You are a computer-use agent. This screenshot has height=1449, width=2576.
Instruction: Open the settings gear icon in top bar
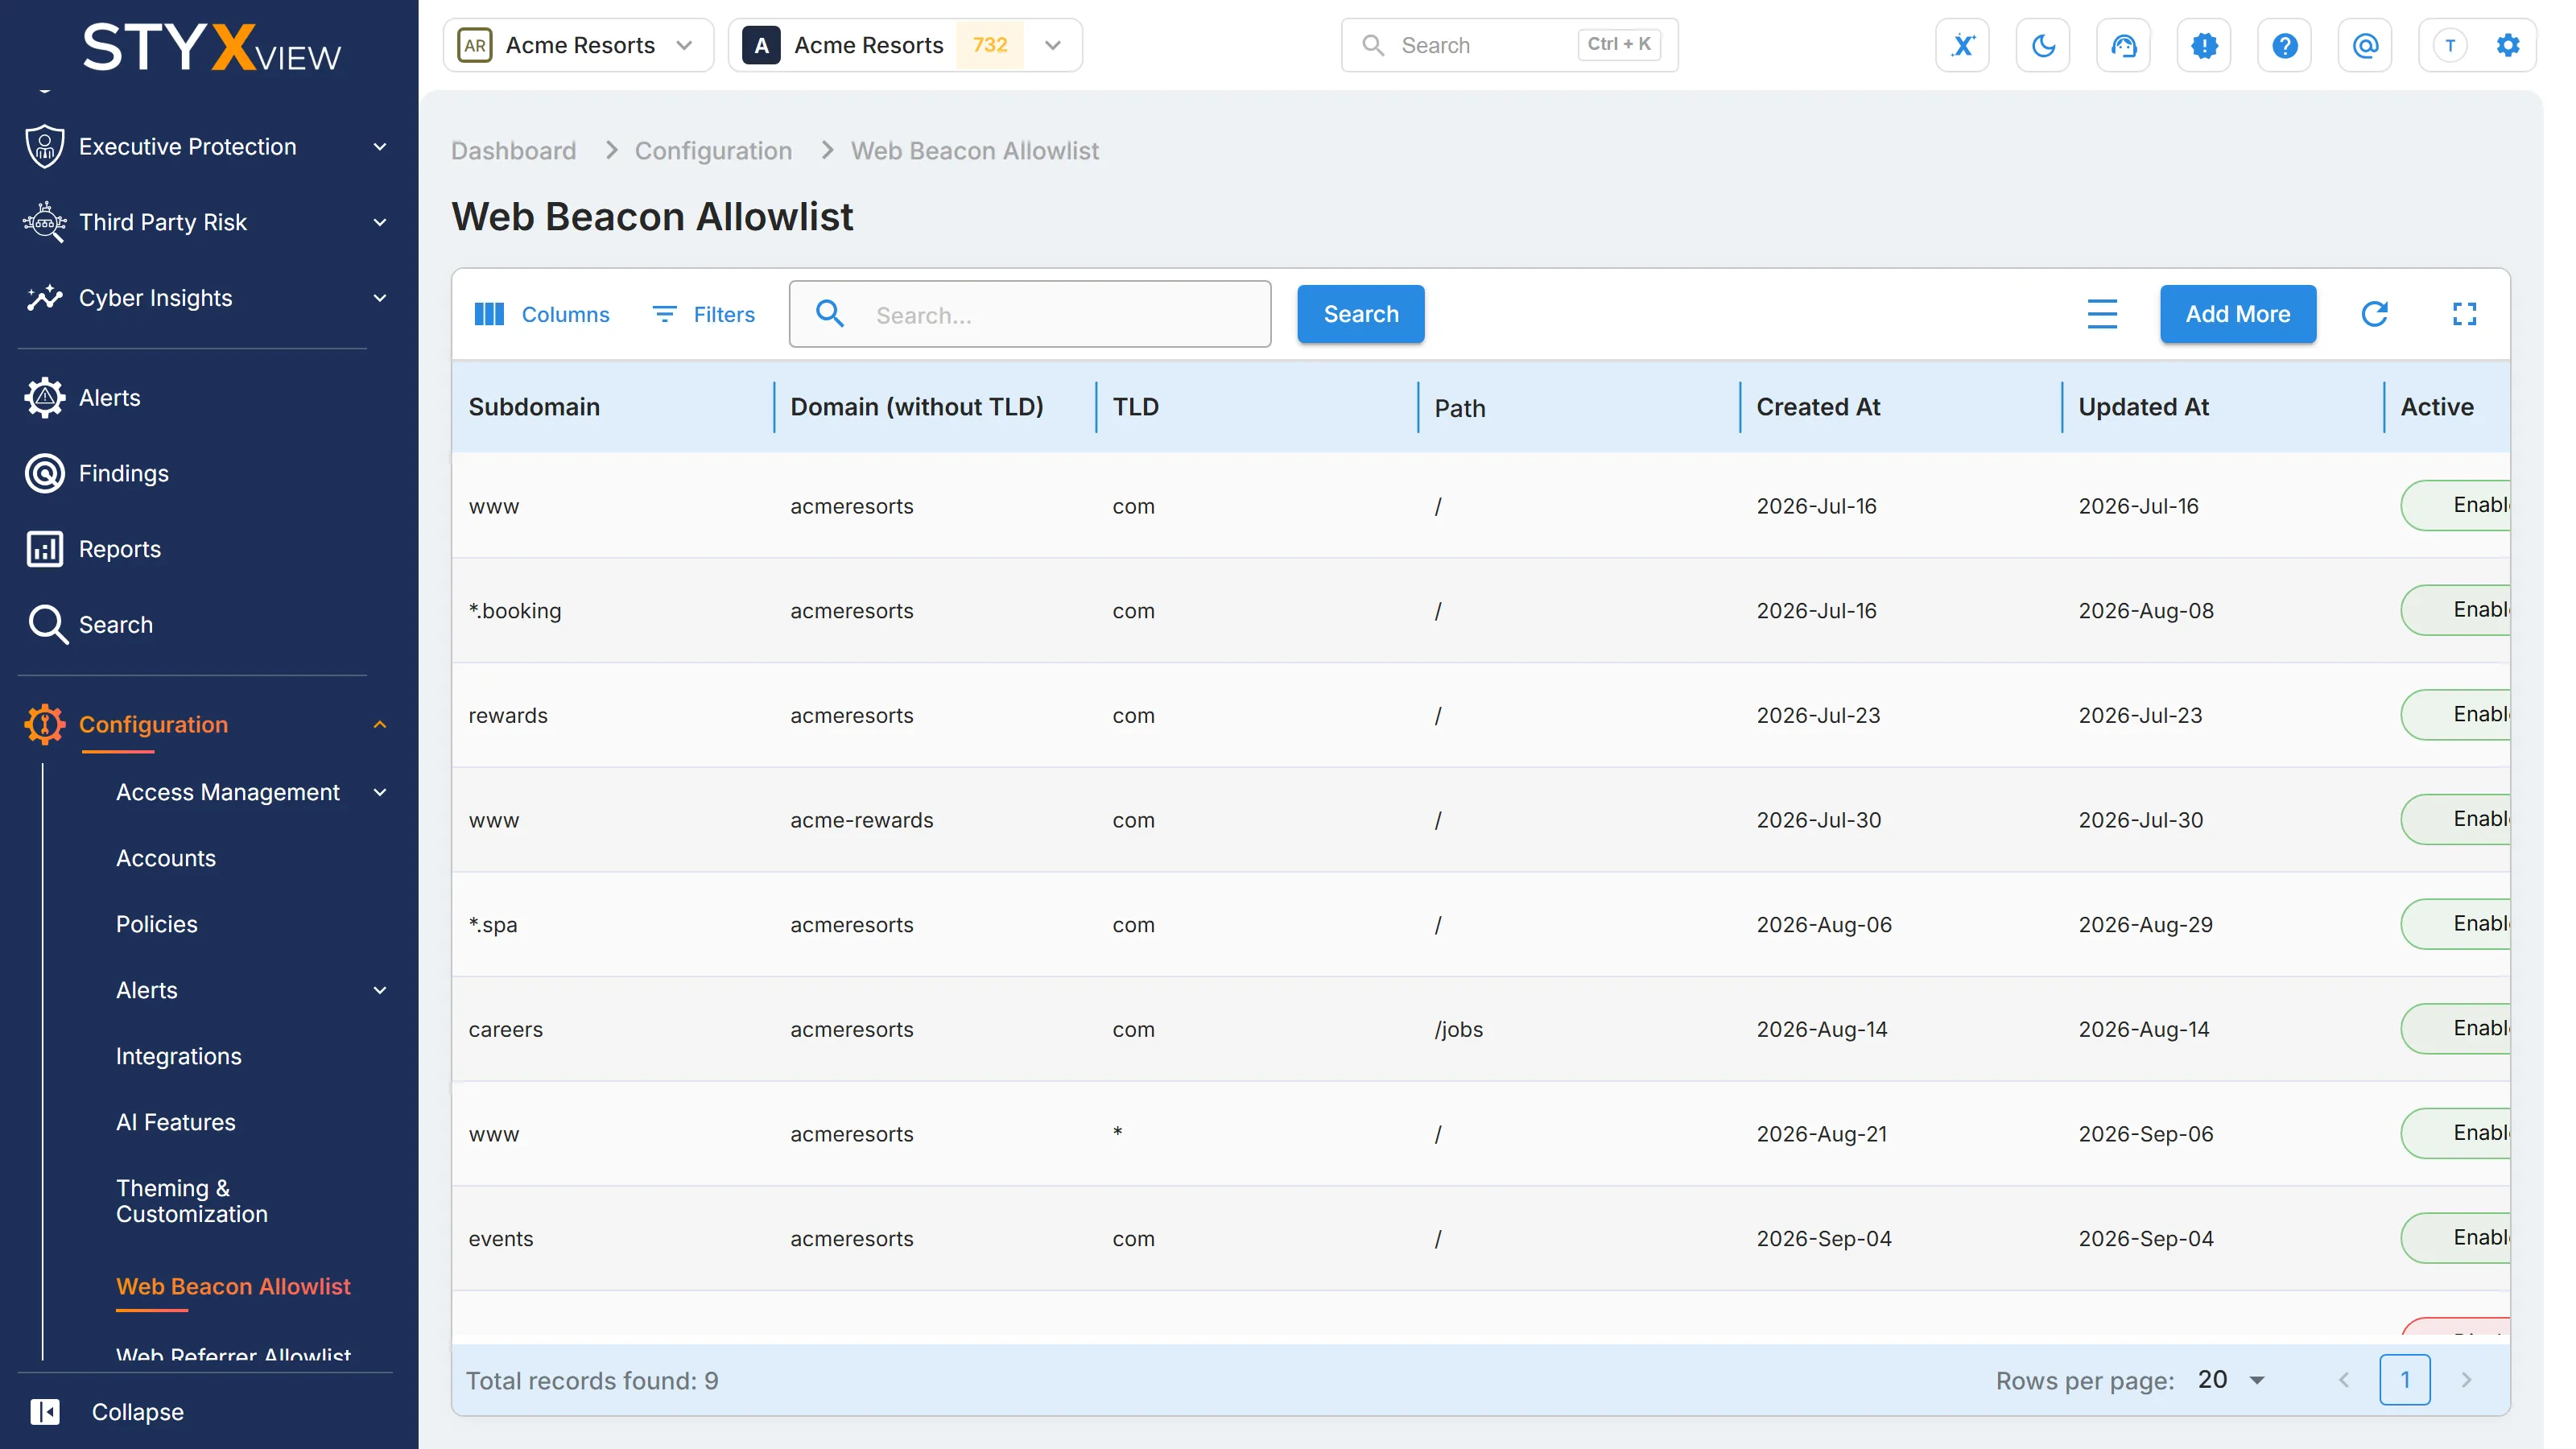pyautogui.click(x=2508, y=45)
